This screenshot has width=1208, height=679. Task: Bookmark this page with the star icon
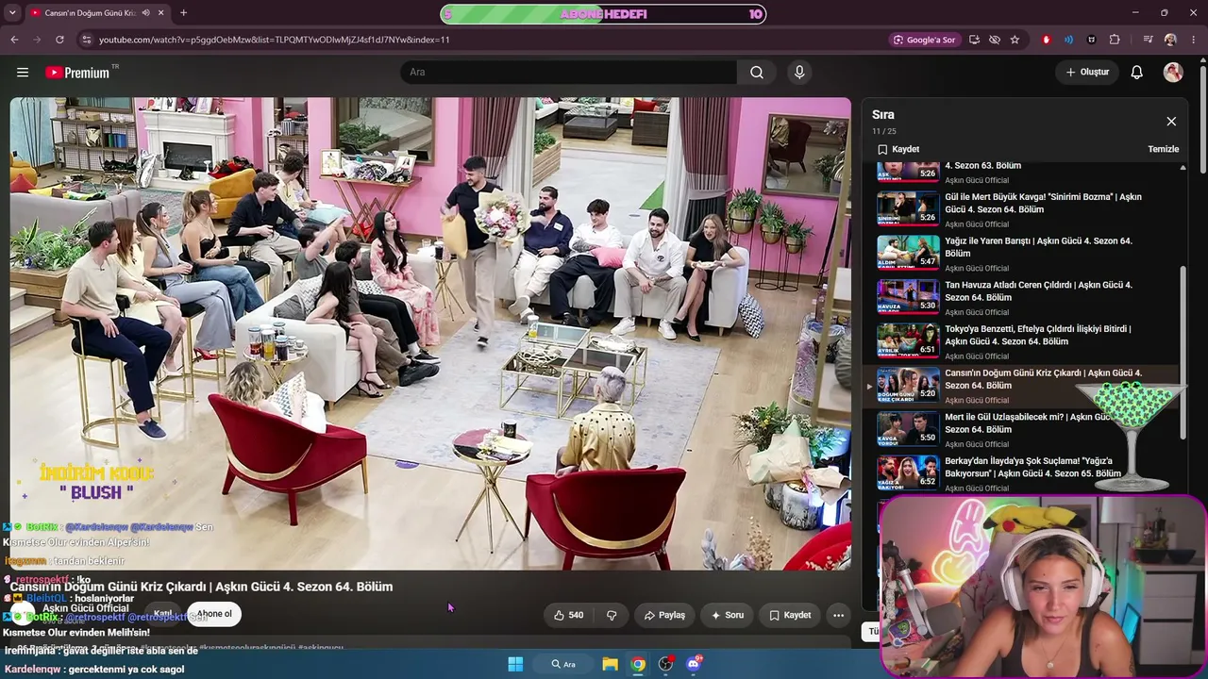click(x=1015, y=40)
